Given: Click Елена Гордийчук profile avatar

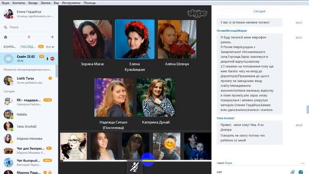Looking at the screenshot, I should click(x=9, y=14).
